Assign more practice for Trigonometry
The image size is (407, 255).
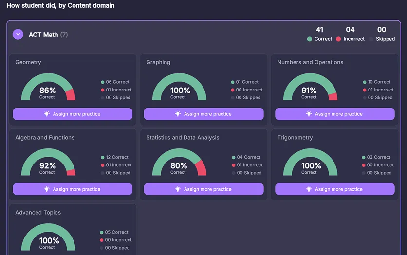[x=335, y=189]
